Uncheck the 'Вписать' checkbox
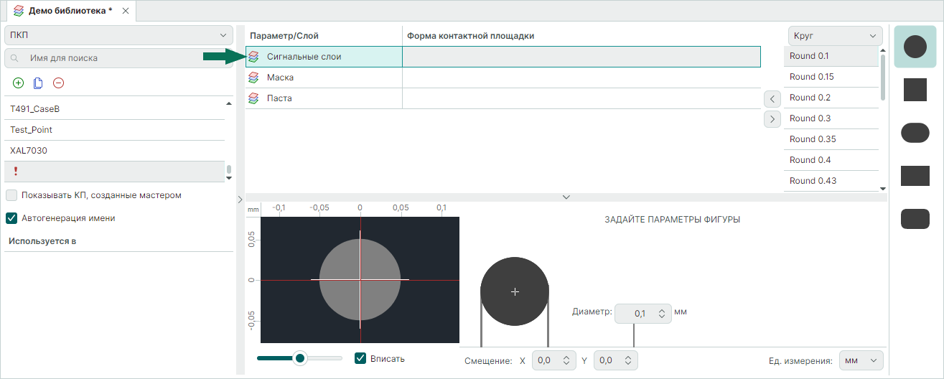This screenshot has height=379, width=944. click(x=361, y=358)
